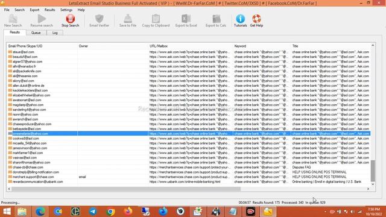Viewport: 386px width, 217px height.
Task: Open the Tutorials info icon
Action: point(240,20)
